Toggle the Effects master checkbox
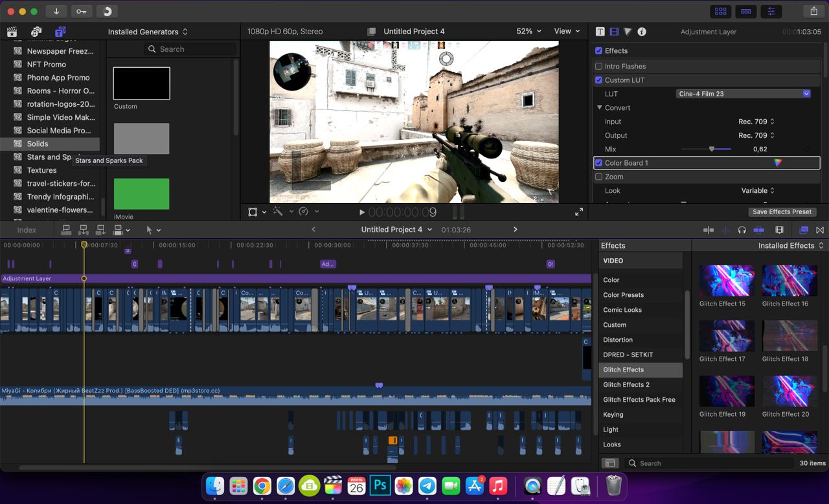The image size is (829, 504). click(598, 50)
